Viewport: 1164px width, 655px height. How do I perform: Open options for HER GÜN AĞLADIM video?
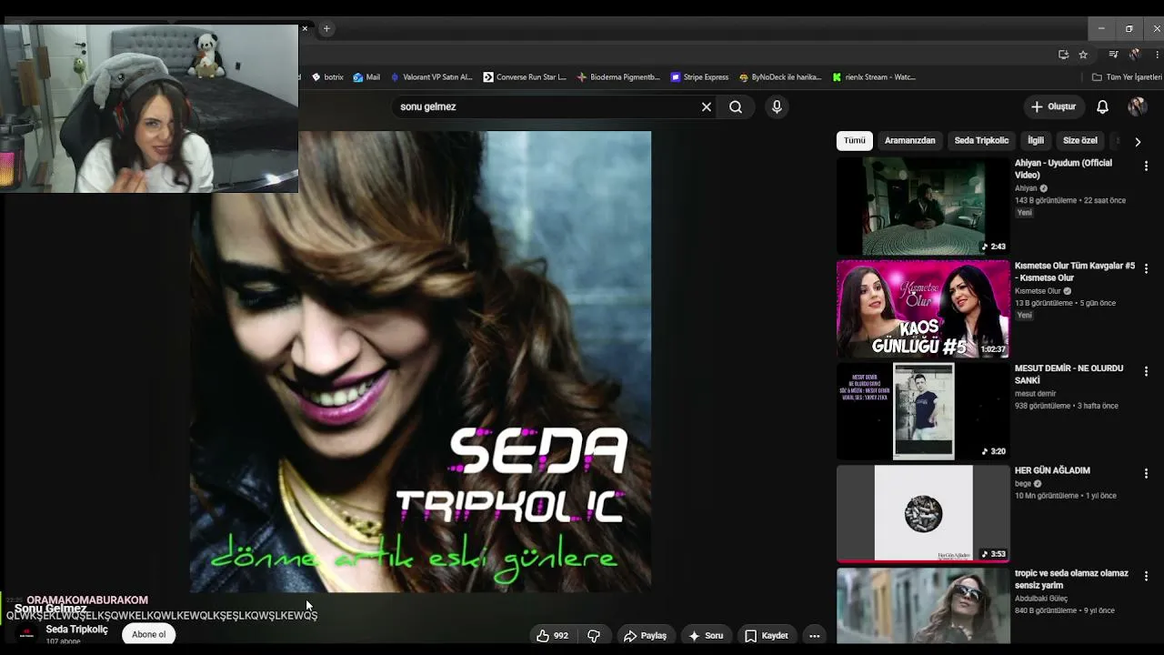[x=1146, y=474]
